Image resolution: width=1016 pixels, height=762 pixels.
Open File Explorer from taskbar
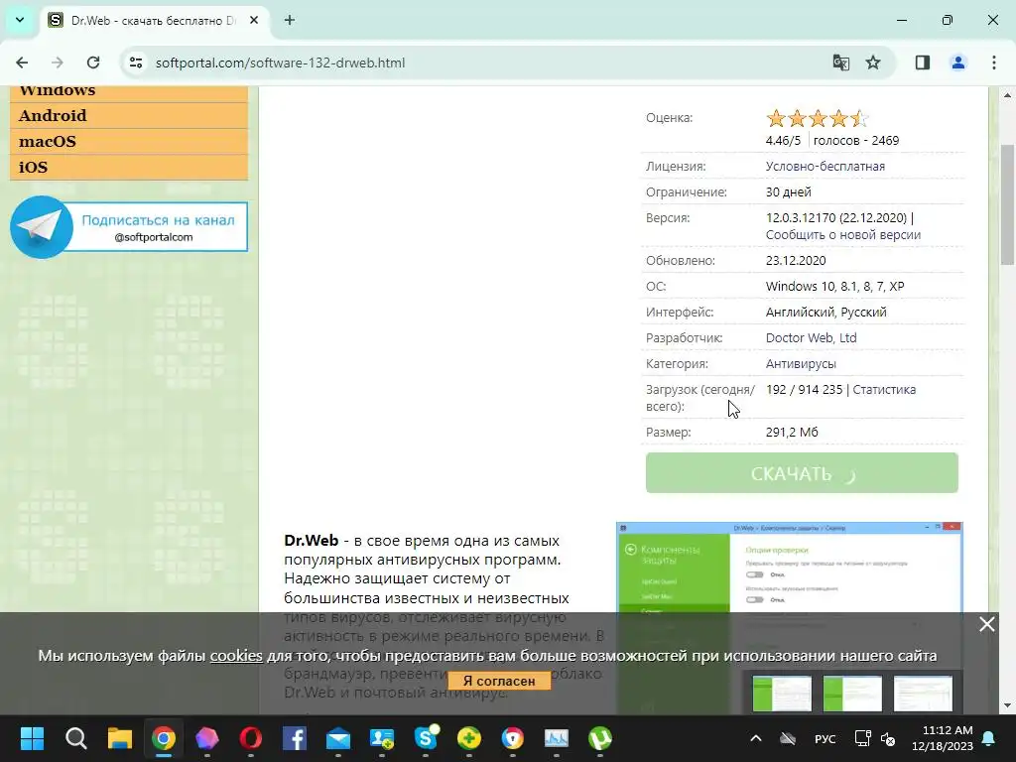[120, 738]
